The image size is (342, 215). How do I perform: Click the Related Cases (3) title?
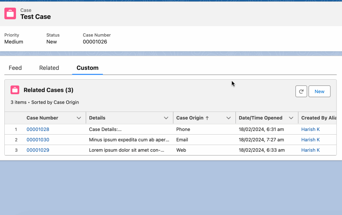coord(48,90)
